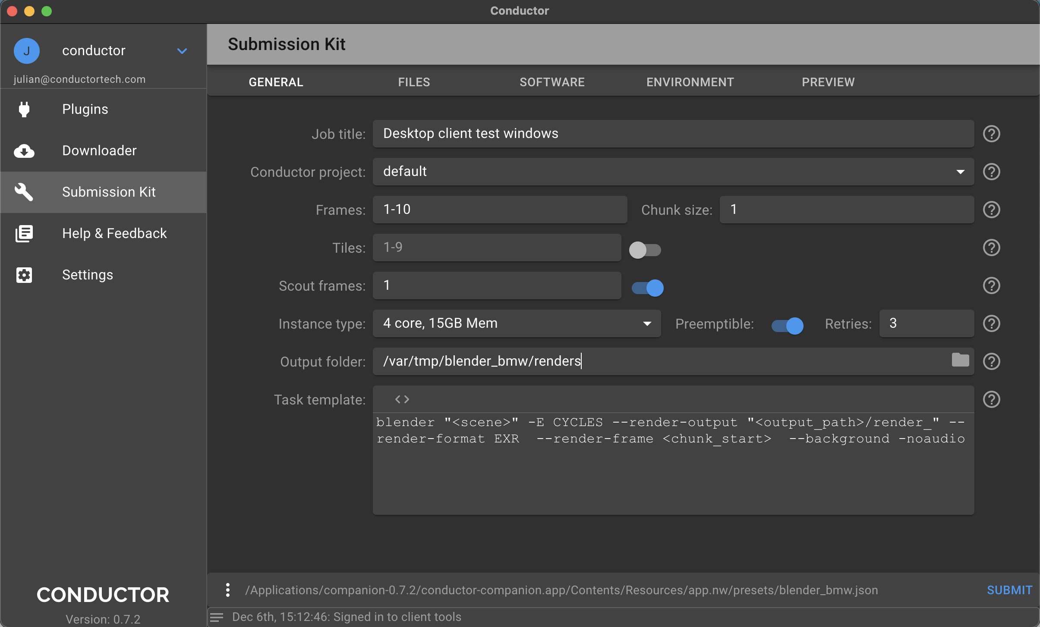
Task: Click the Downloader cloud icon
Action: click(24, 151)
